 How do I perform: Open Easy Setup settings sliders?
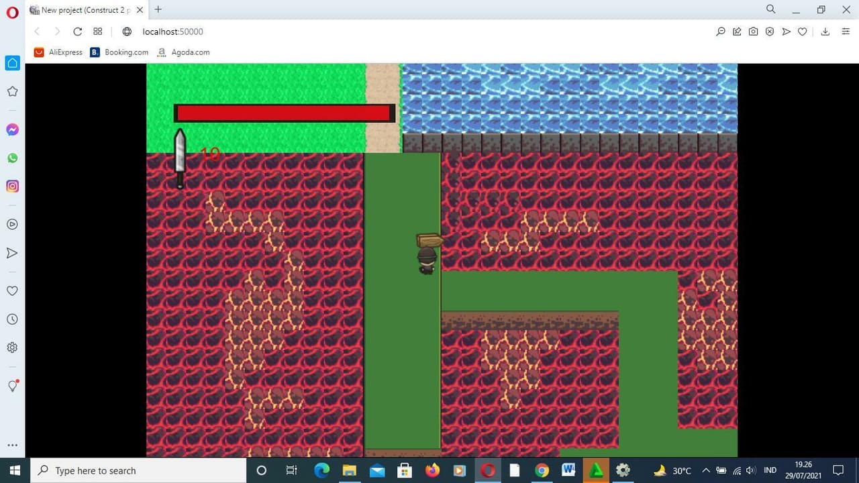[x=846, y=32]
